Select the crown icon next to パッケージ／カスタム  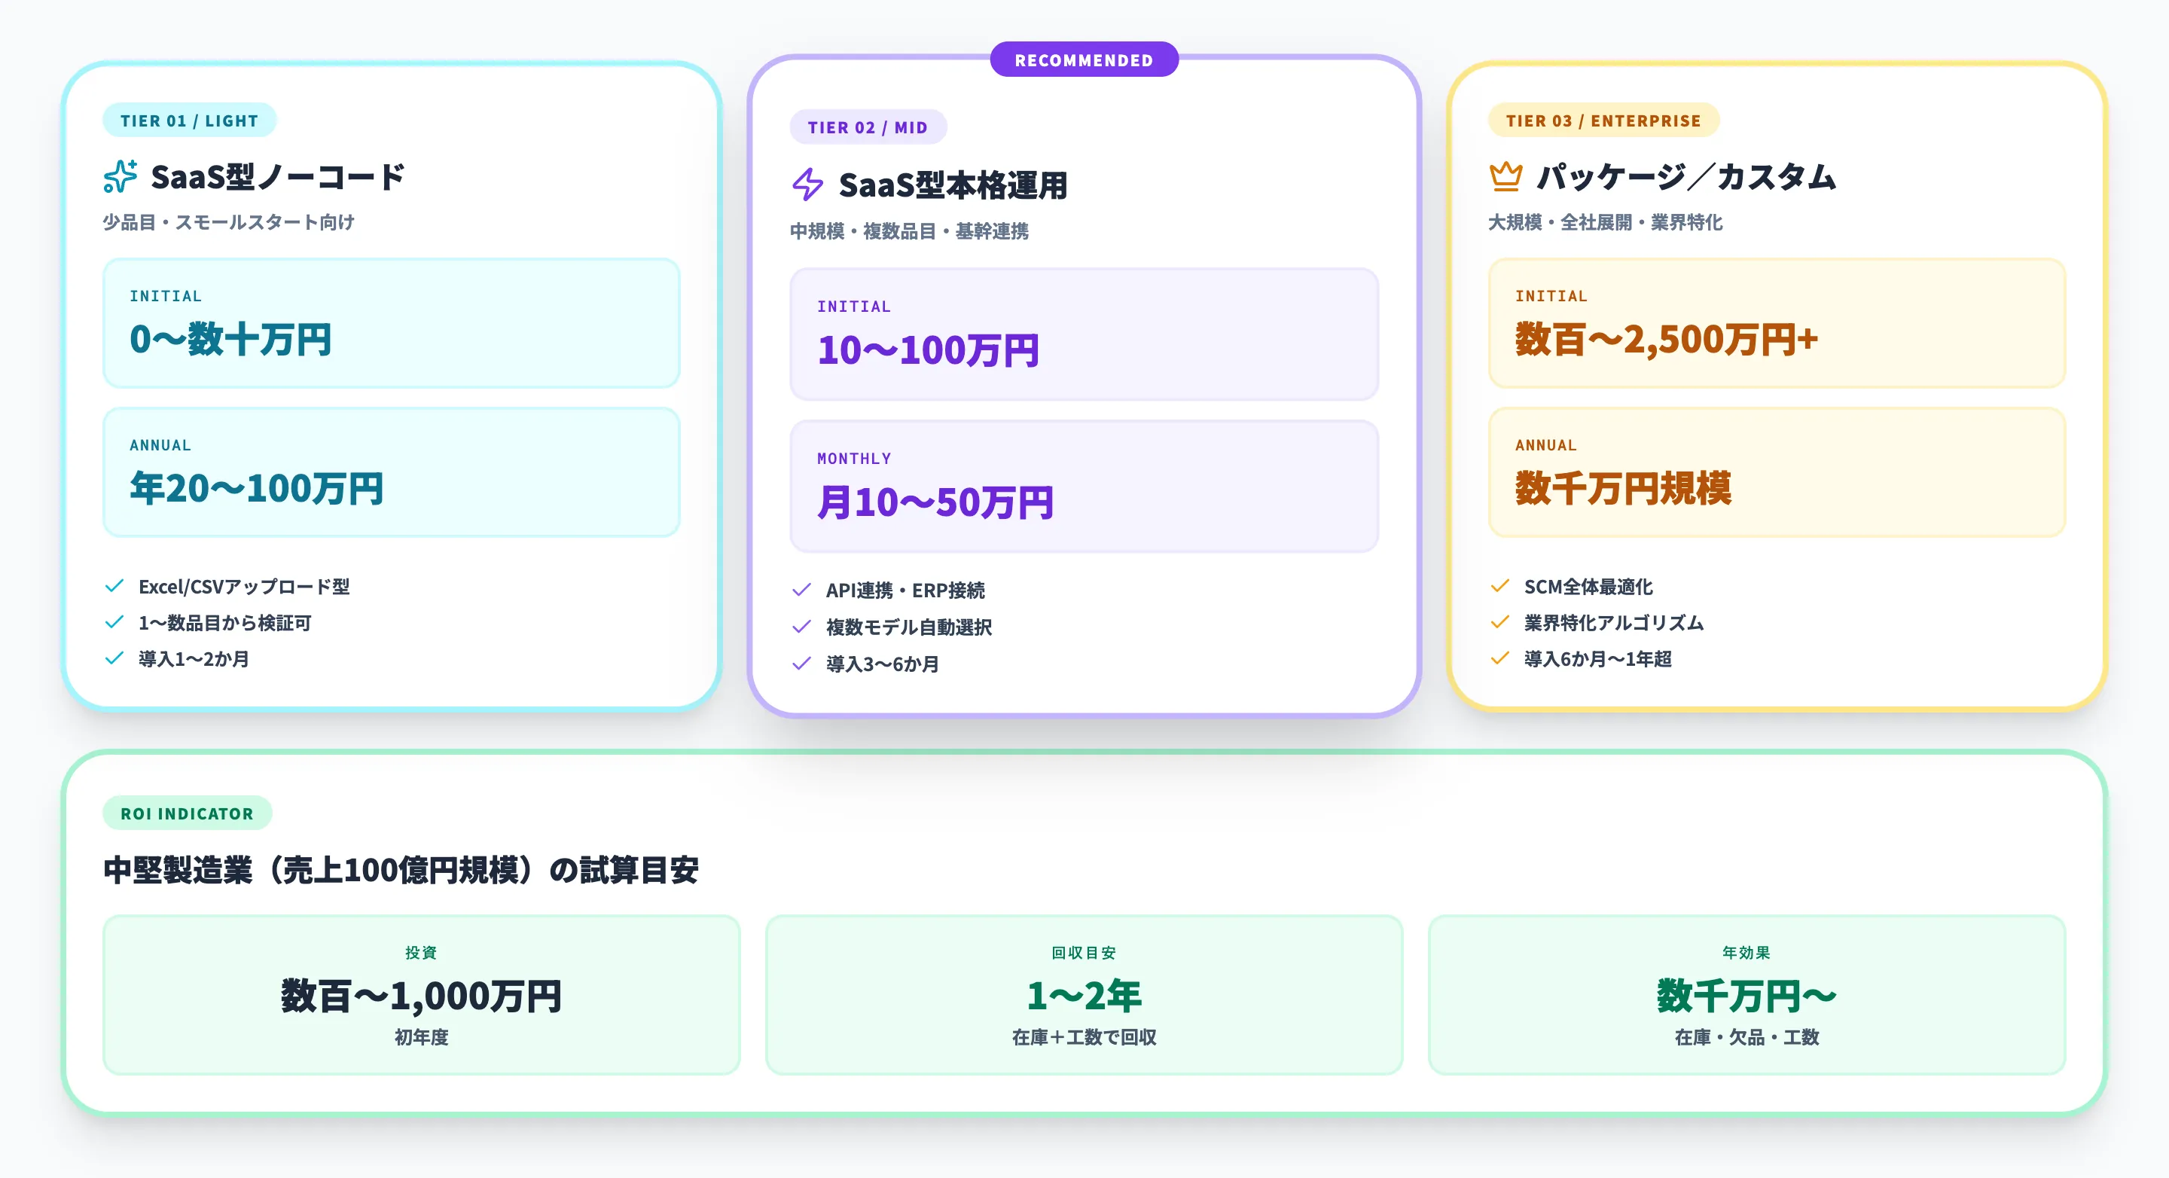[1506, 176]
